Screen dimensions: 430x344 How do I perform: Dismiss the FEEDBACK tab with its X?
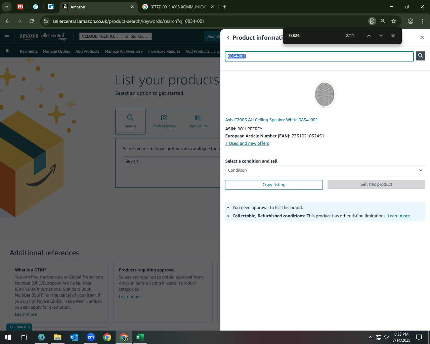click(x=29, y=327)
